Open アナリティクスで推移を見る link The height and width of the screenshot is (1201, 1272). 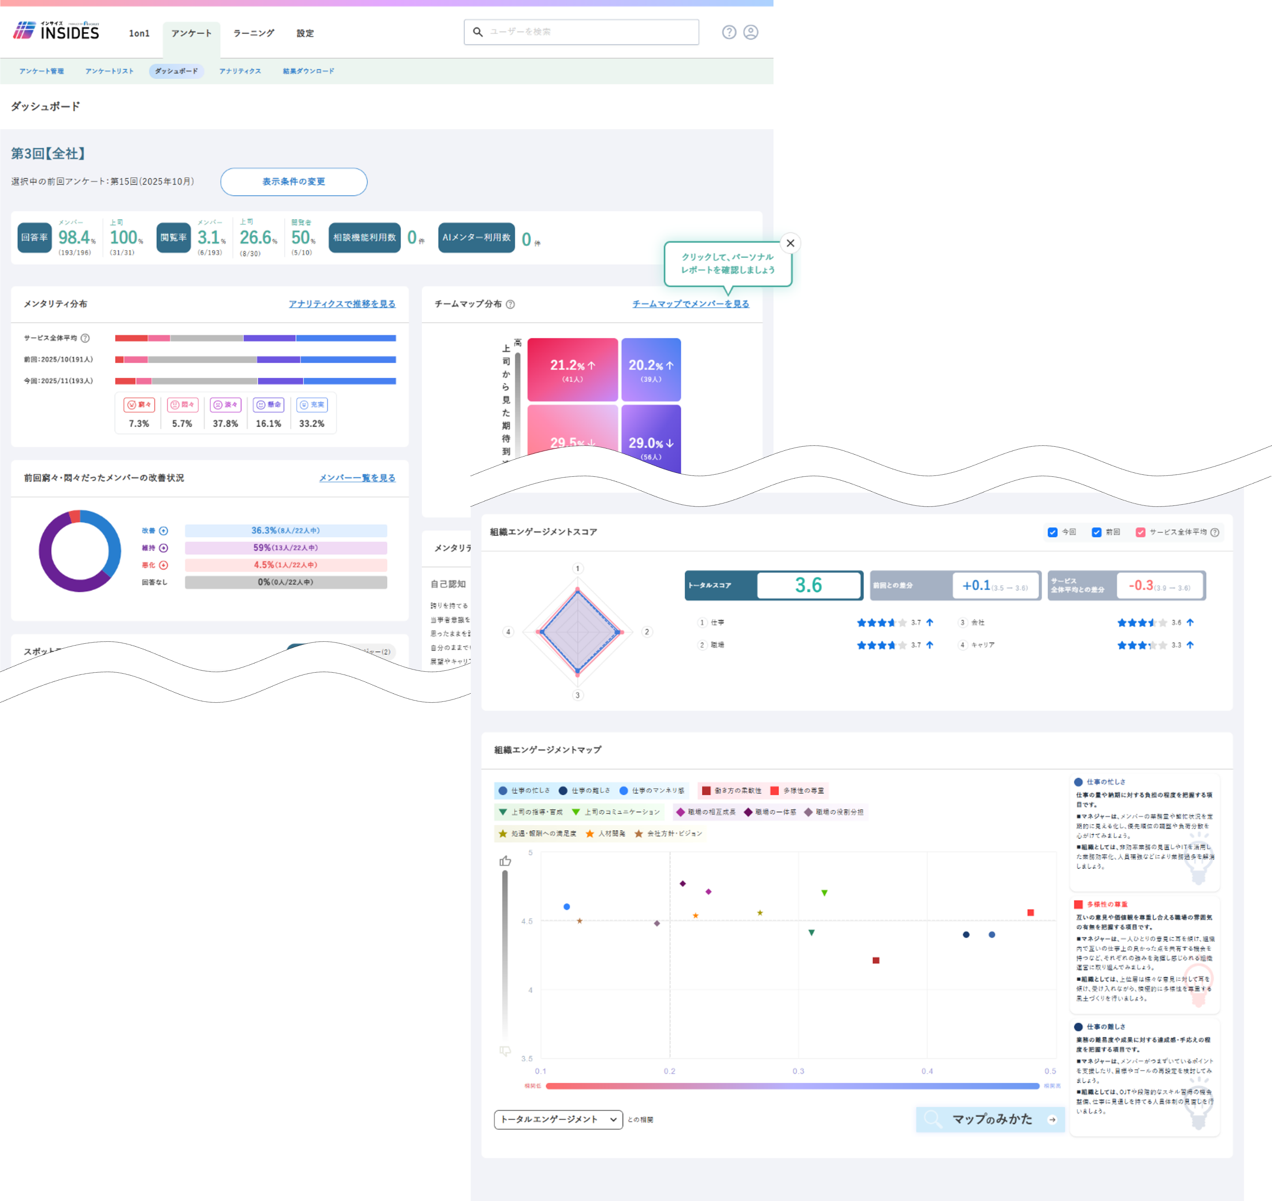pyautogui.click(x=342, y=304)
